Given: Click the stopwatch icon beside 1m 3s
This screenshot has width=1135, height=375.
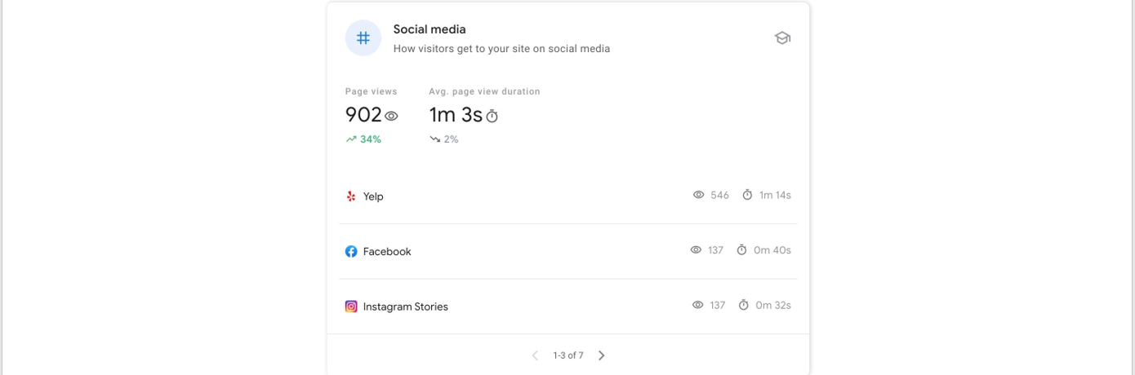Looking at the screenshot, I should pos(492,117).
